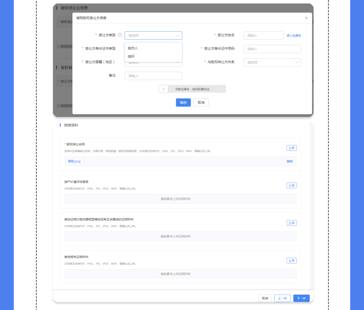
Task: Click the blue 保存 button
Action: [183, 103]
